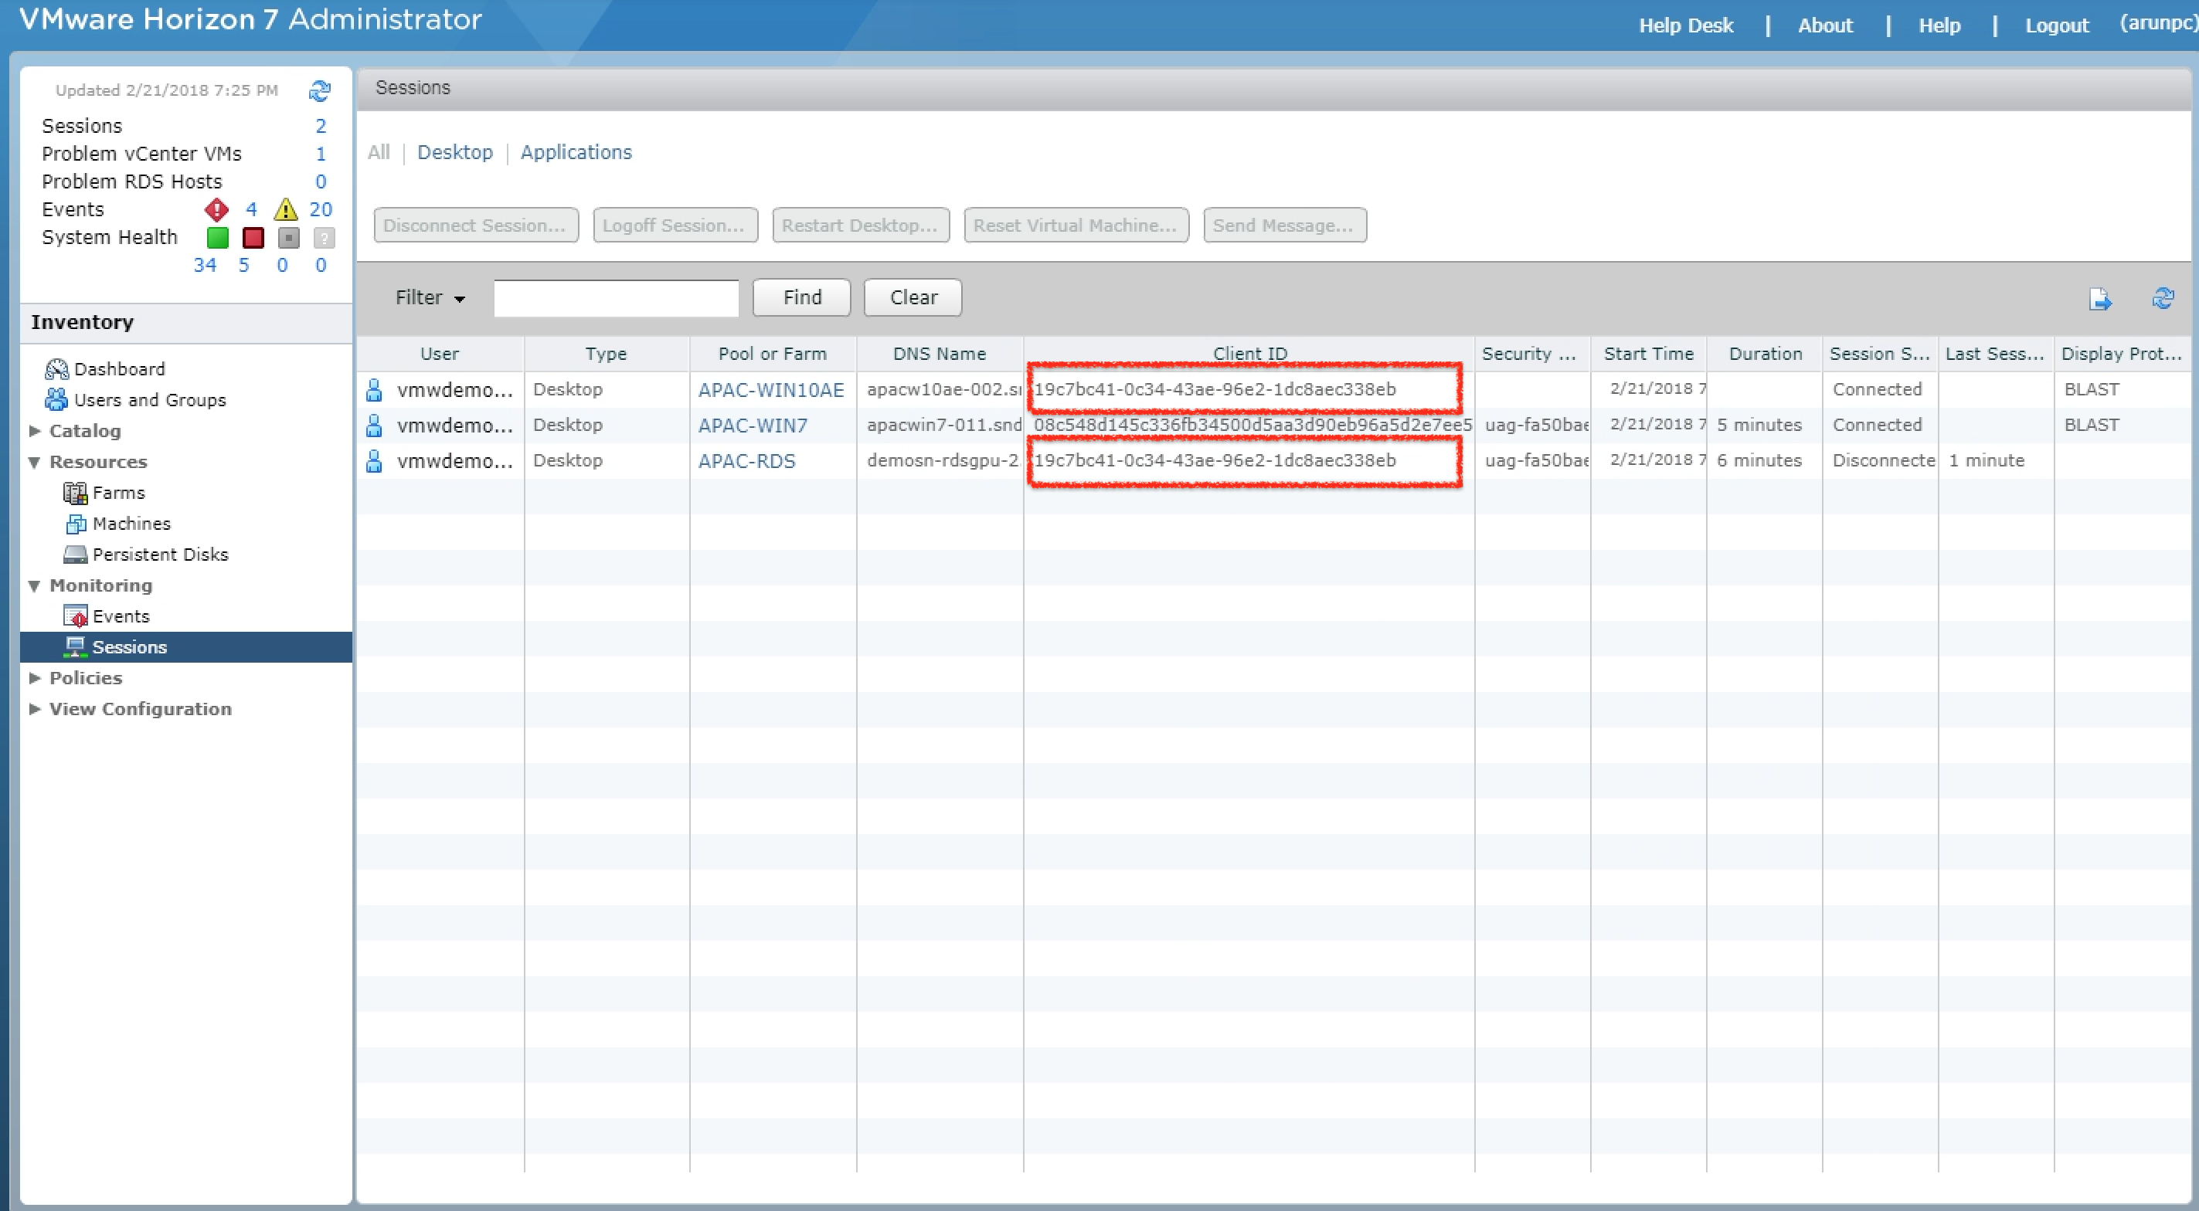Click inside the filter search field
This screenshot has height=1211, width=2199.
(616, 298)
